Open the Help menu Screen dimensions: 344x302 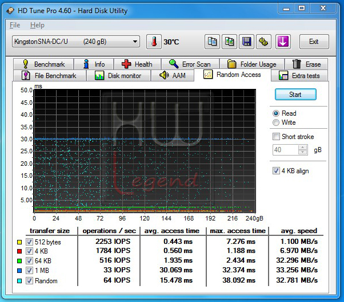point(37,25)
